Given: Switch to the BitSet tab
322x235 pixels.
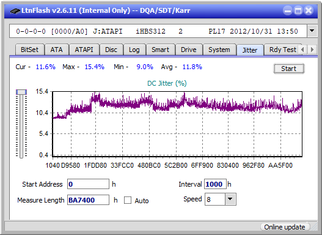Looking at the screenshot, I should coord(29,50).
